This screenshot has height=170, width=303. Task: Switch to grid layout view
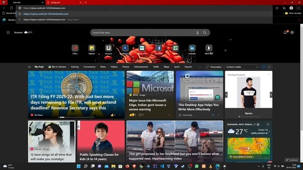tap(264, 67)
